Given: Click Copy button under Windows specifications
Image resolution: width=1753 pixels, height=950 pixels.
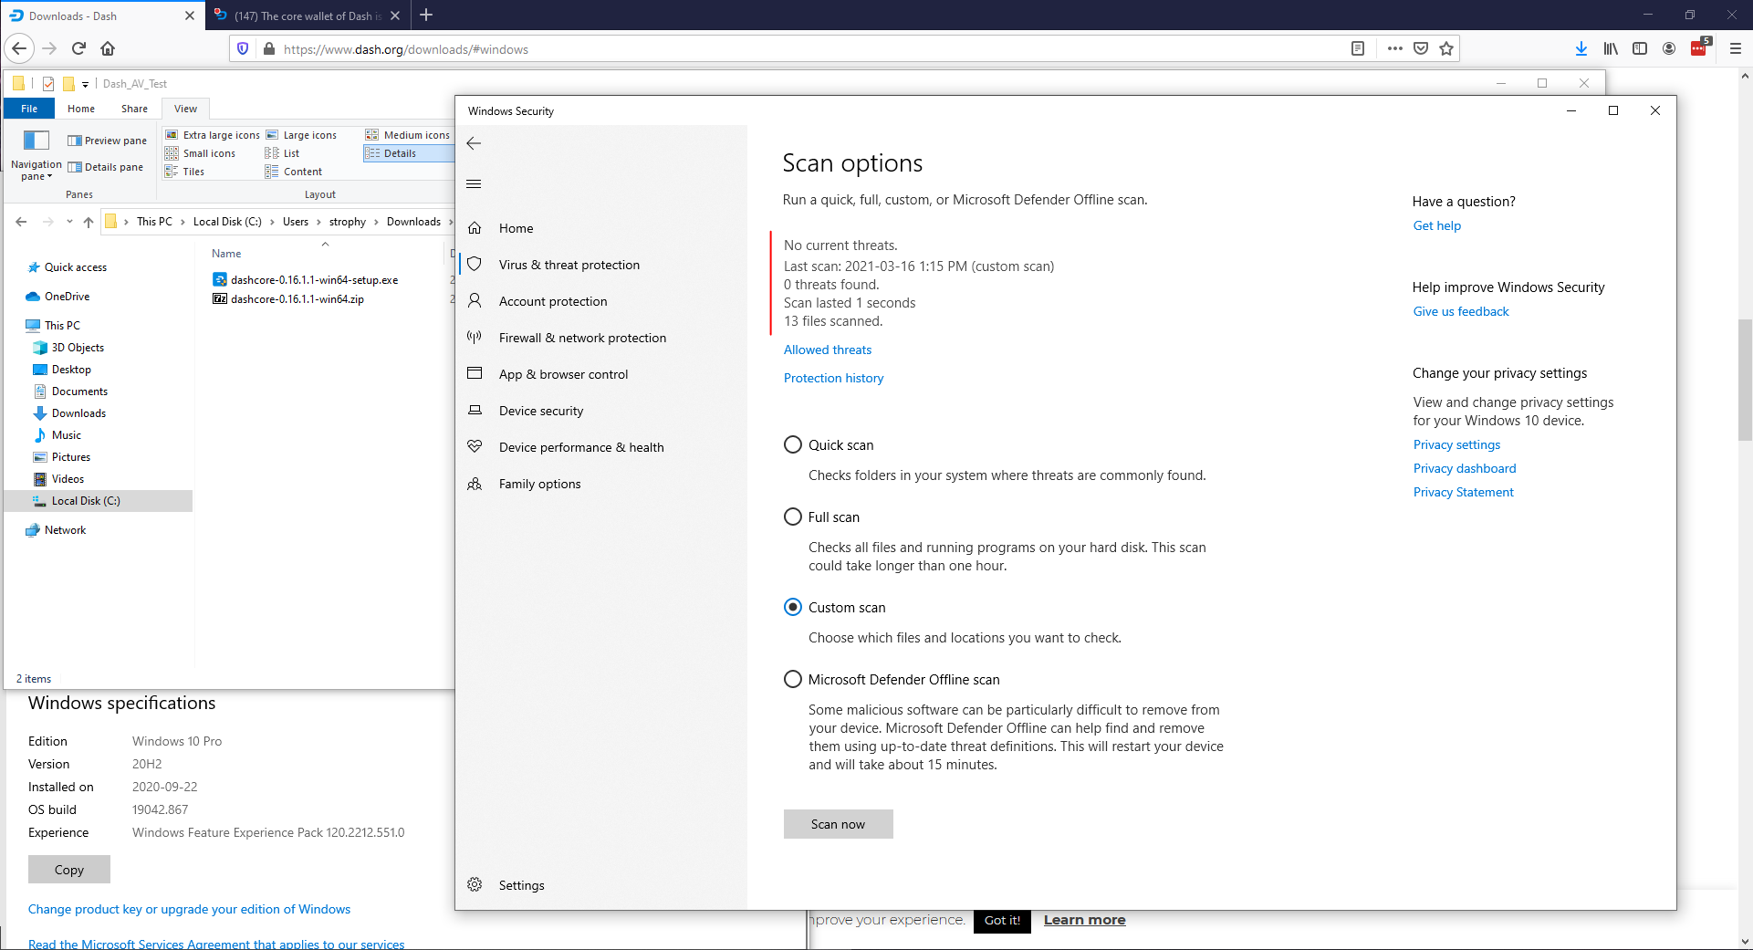Looking at the screenshot, I should [x=69, y=870].
